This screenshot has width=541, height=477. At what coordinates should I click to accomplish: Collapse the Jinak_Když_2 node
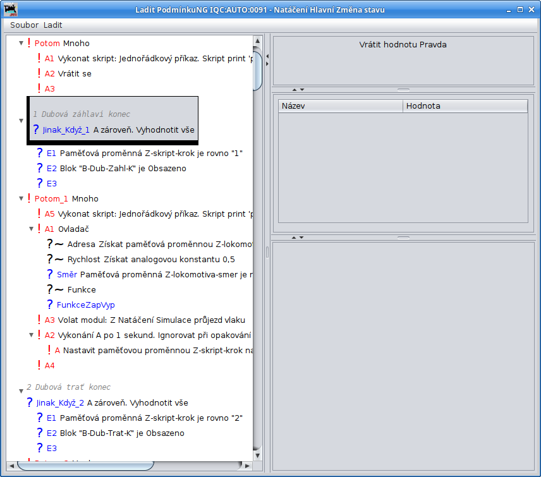(x=21, y=391)
